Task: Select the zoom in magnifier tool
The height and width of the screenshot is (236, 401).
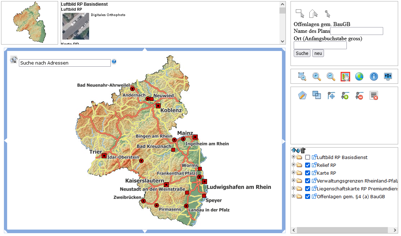Action: click(x=317, y=76)
